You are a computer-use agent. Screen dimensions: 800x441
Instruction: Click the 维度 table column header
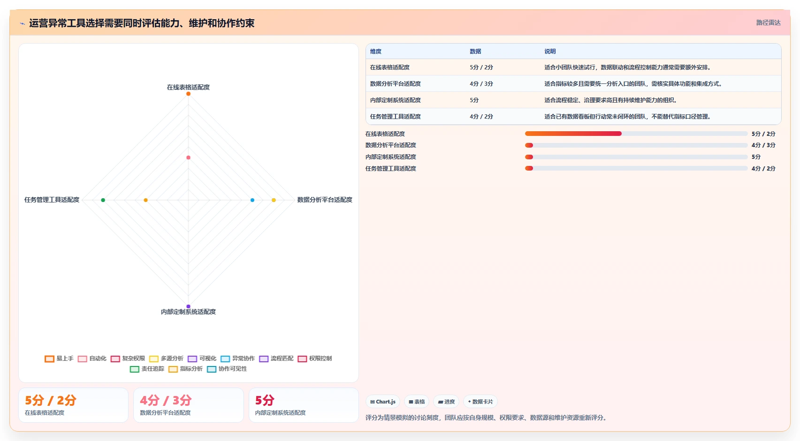(x=375, y=52)
